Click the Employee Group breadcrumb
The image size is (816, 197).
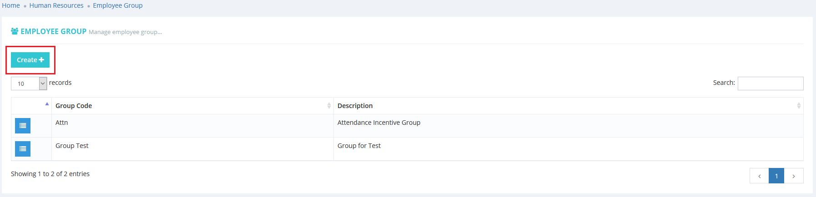pos(118,5)
